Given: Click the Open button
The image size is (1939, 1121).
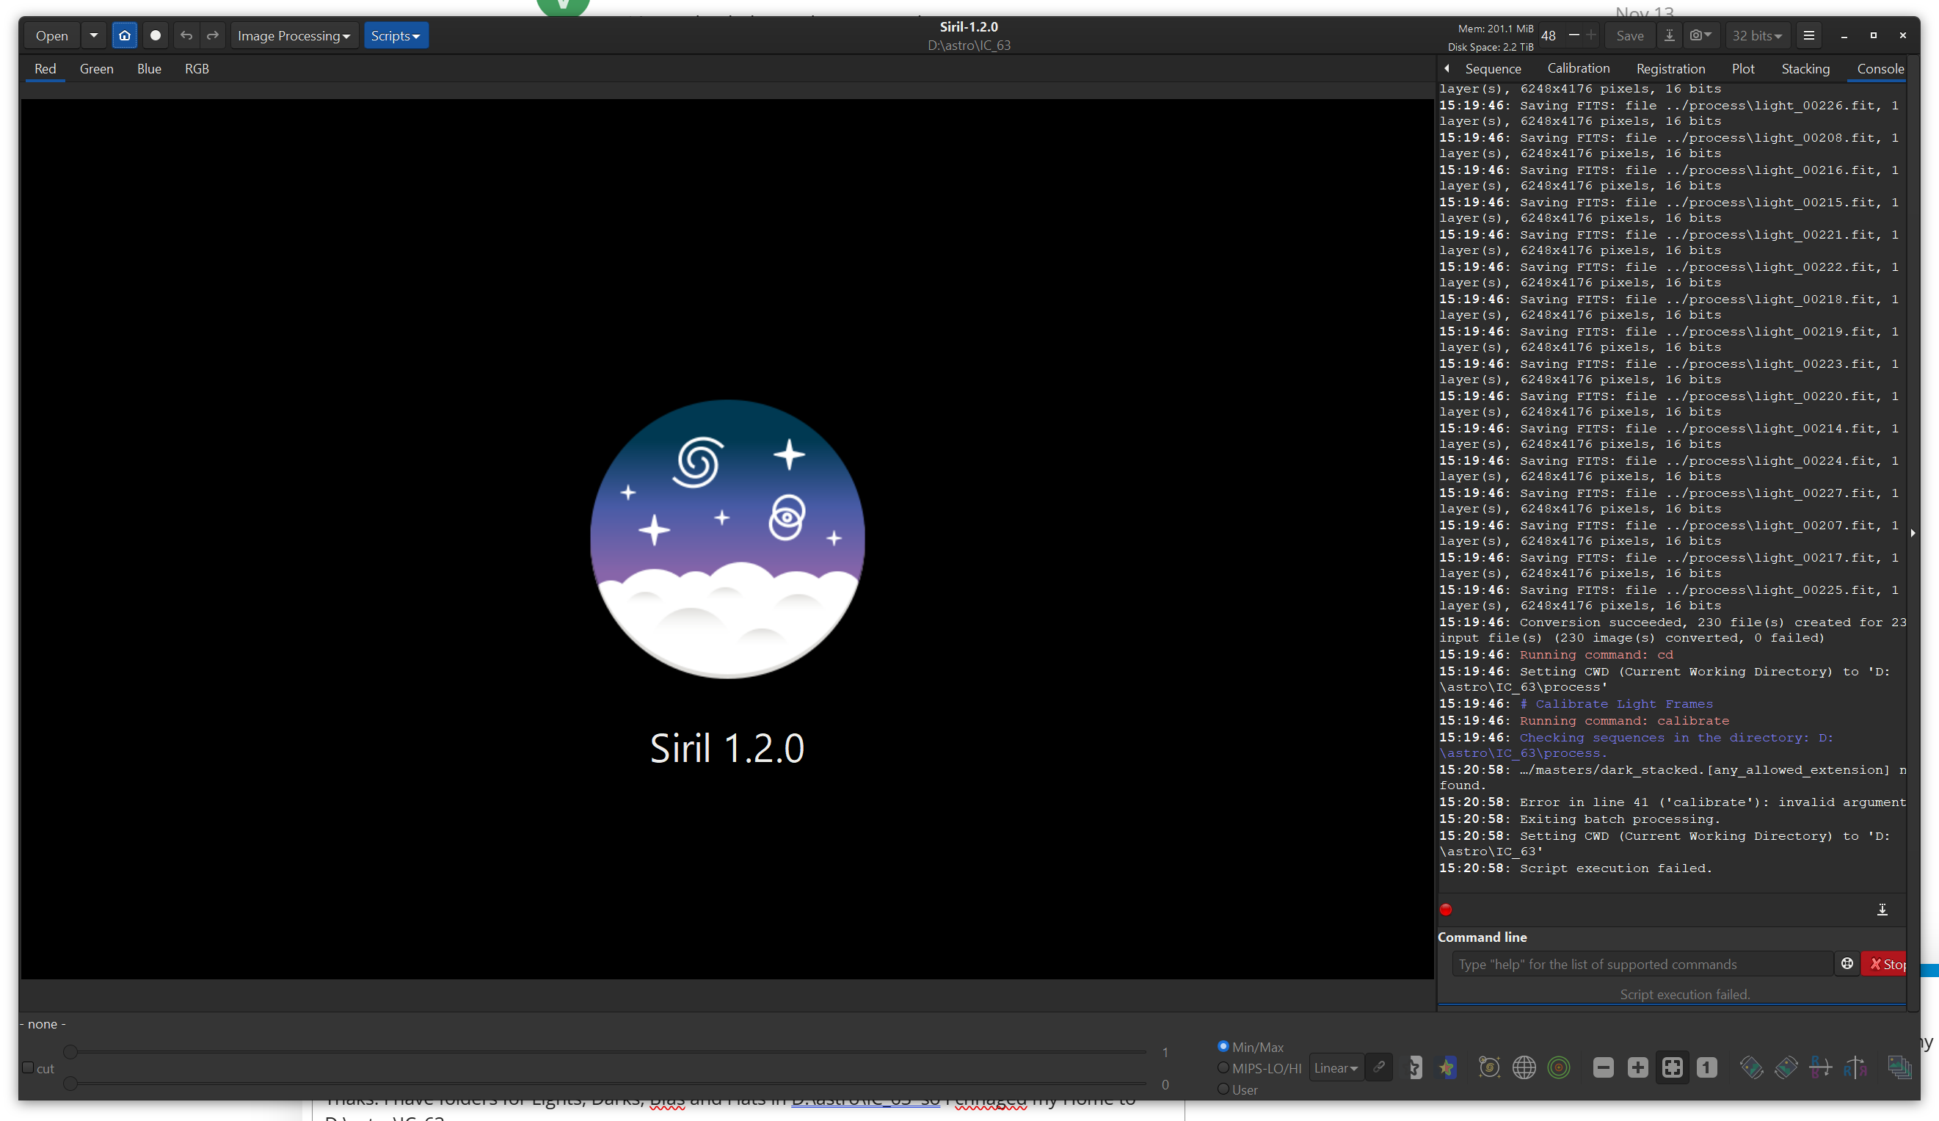Looking at the screenshot, I should 51,35.
